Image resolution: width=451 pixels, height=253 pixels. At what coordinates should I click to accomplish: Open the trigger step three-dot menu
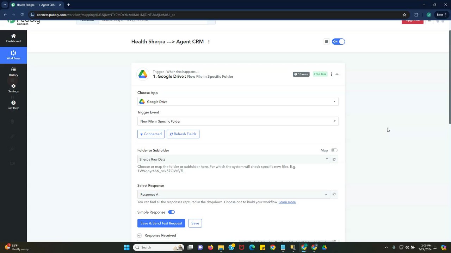pos(331,74)
